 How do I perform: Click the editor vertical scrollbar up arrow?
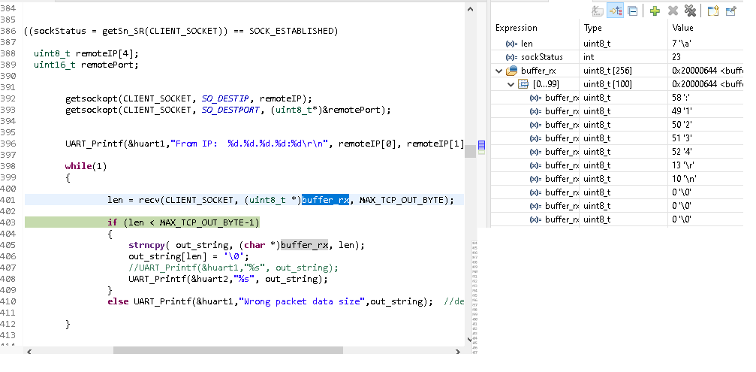471,9
